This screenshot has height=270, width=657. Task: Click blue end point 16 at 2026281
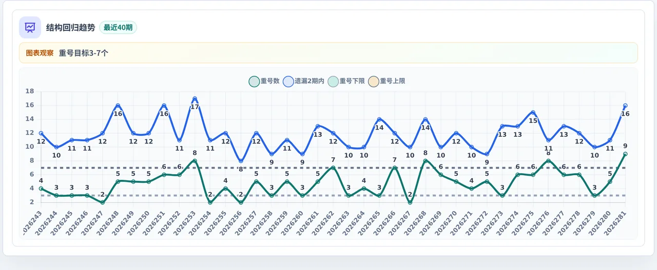click(625, 106)
